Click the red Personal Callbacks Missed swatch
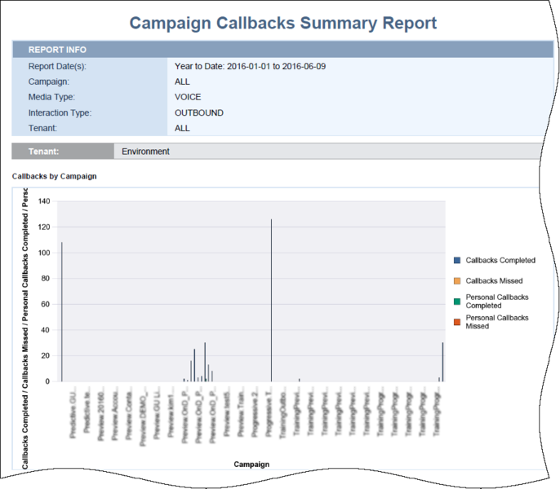This screenshot has height=489, width=560. [x=457, y=322]
